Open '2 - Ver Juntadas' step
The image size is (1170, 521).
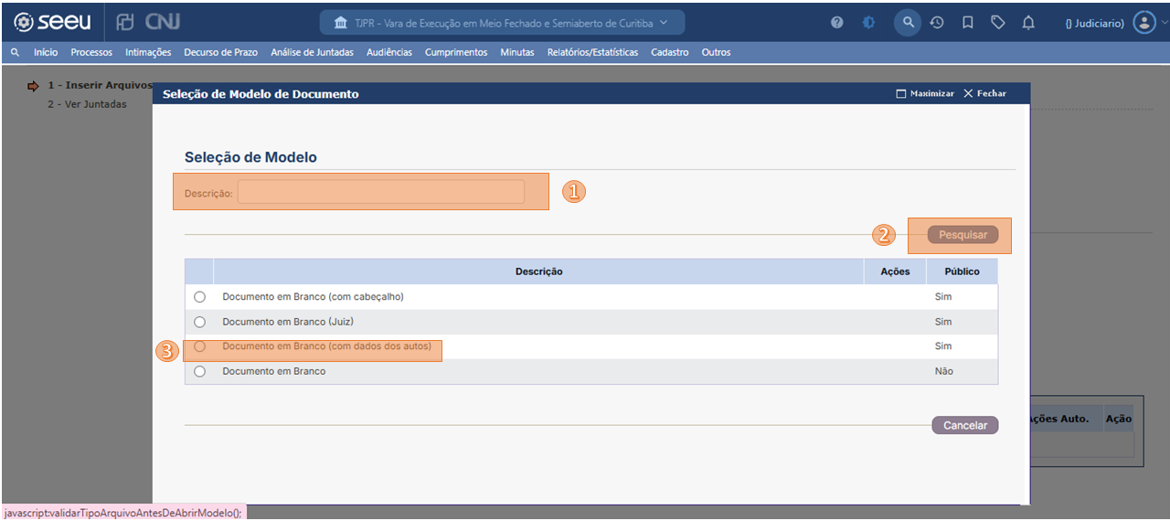(x=87, y=104)
